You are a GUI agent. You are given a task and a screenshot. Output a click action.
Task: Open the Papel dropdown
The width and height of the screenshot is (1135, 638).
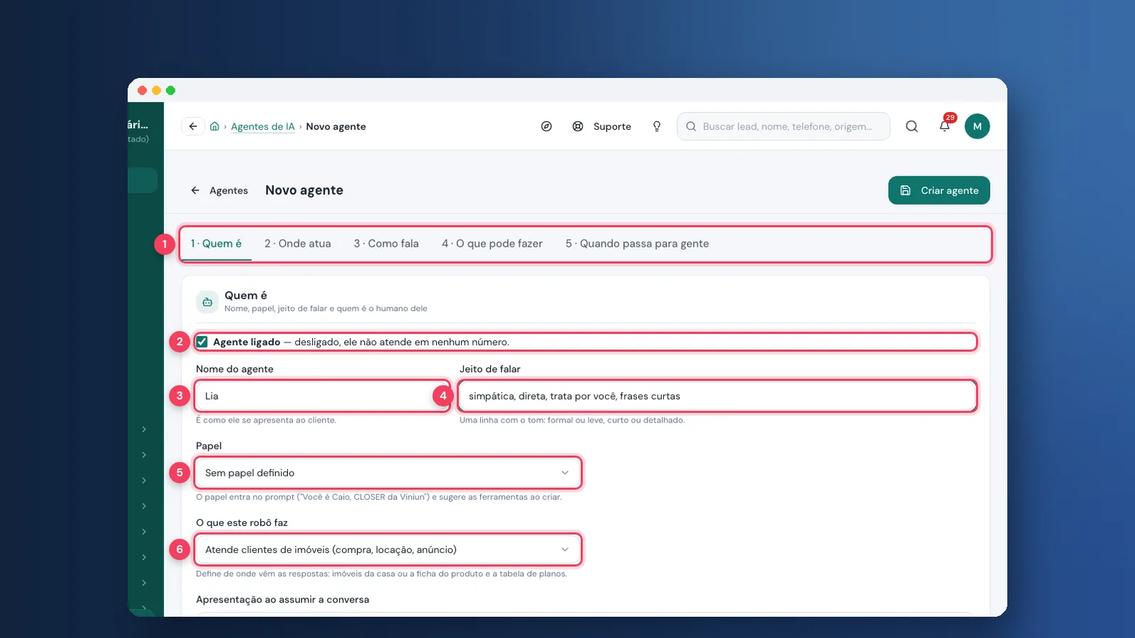[x=387, y=473]
